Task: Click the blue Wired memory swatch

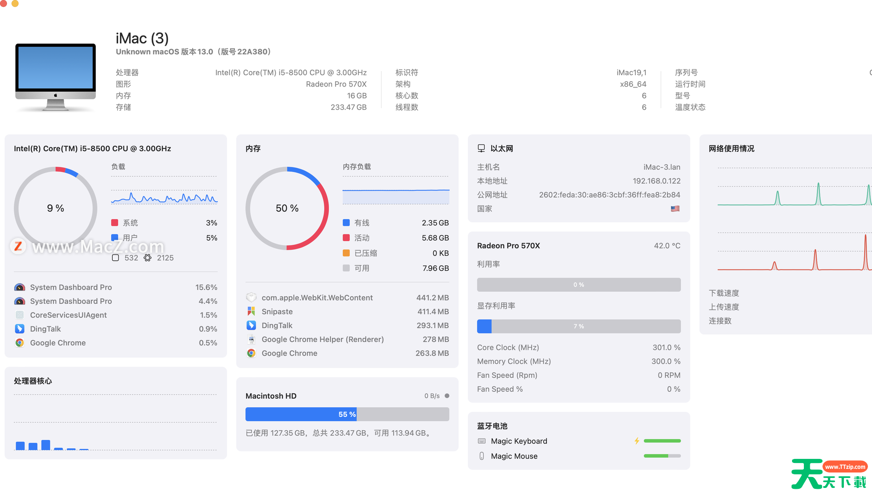Action: (346, 223)
